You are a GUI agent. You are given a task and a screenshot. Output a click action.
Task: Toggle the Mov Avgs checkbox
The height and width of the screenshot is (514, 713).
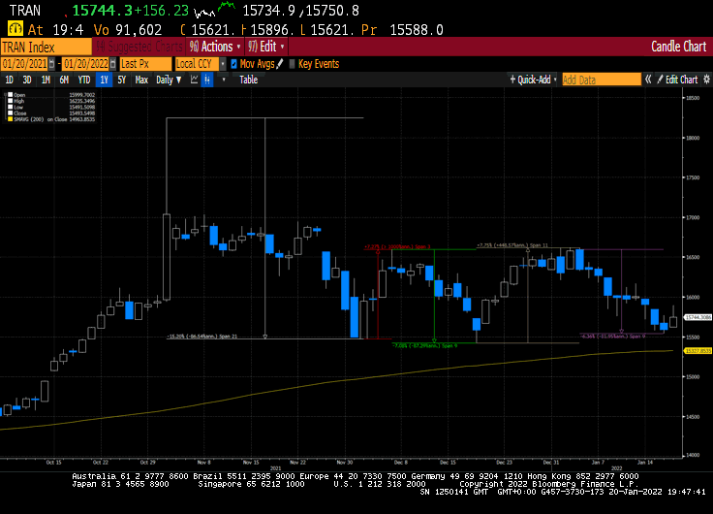point(233,64)
